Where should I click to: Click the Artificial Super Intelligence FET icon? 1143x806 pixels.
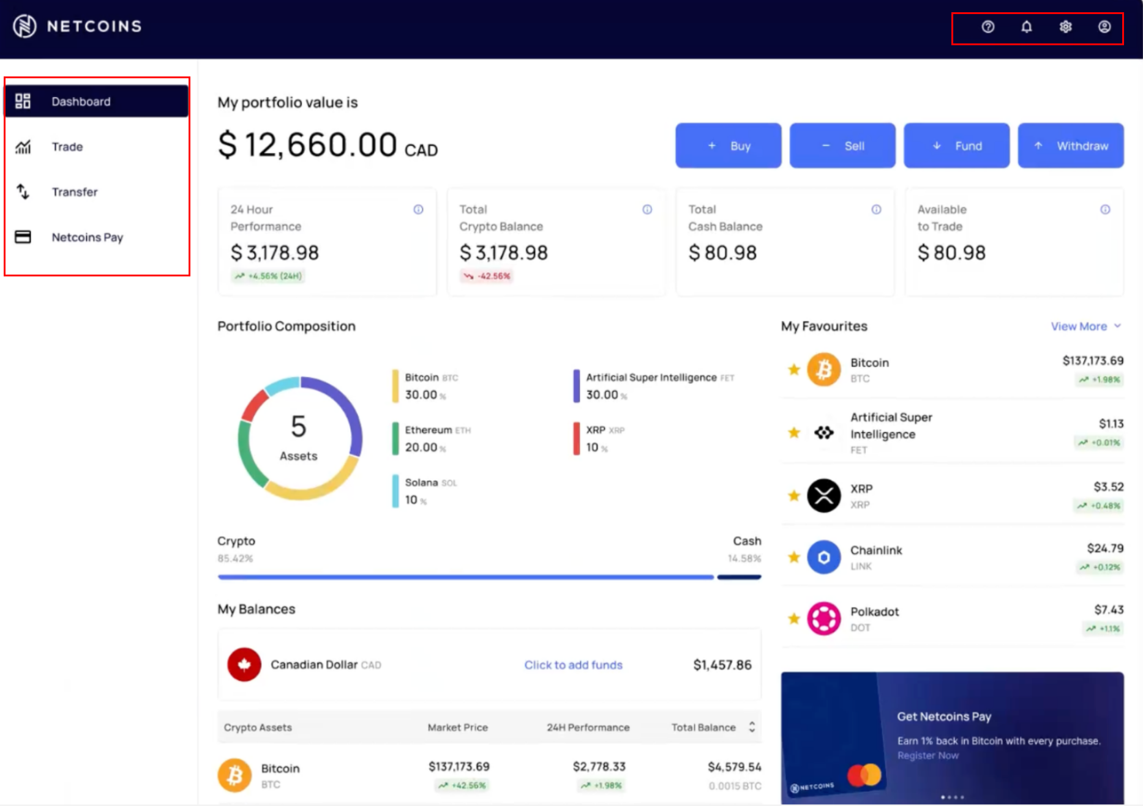824,432
